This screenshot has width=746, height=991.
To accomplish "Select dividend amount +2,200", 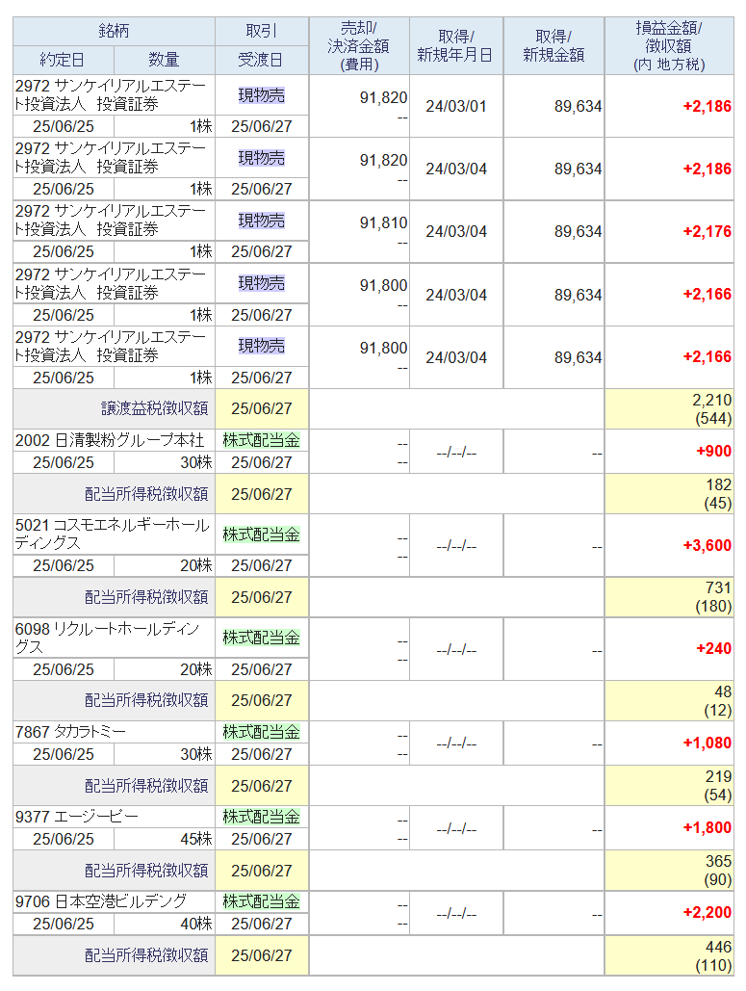I will [x=707, y=912].
